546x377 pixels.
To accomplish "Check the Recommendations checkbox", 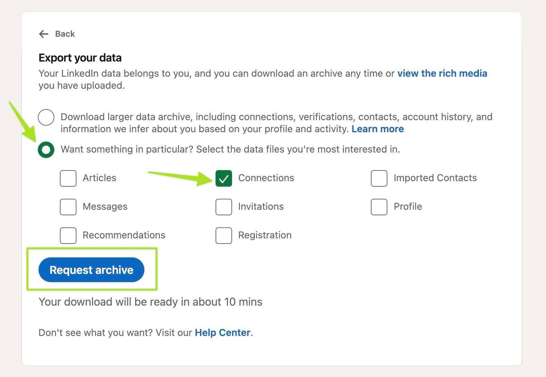I will tap(68, 236).
